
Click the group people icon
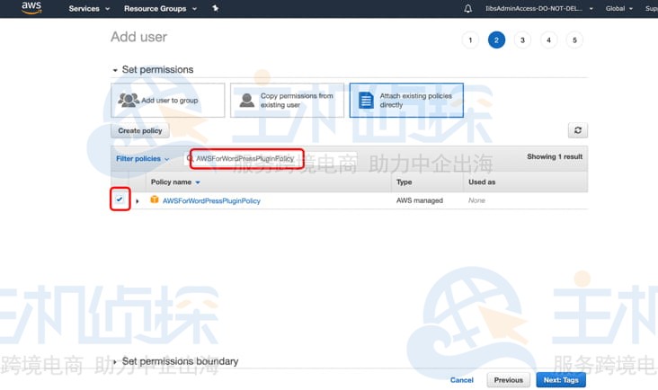click(129, 100)
